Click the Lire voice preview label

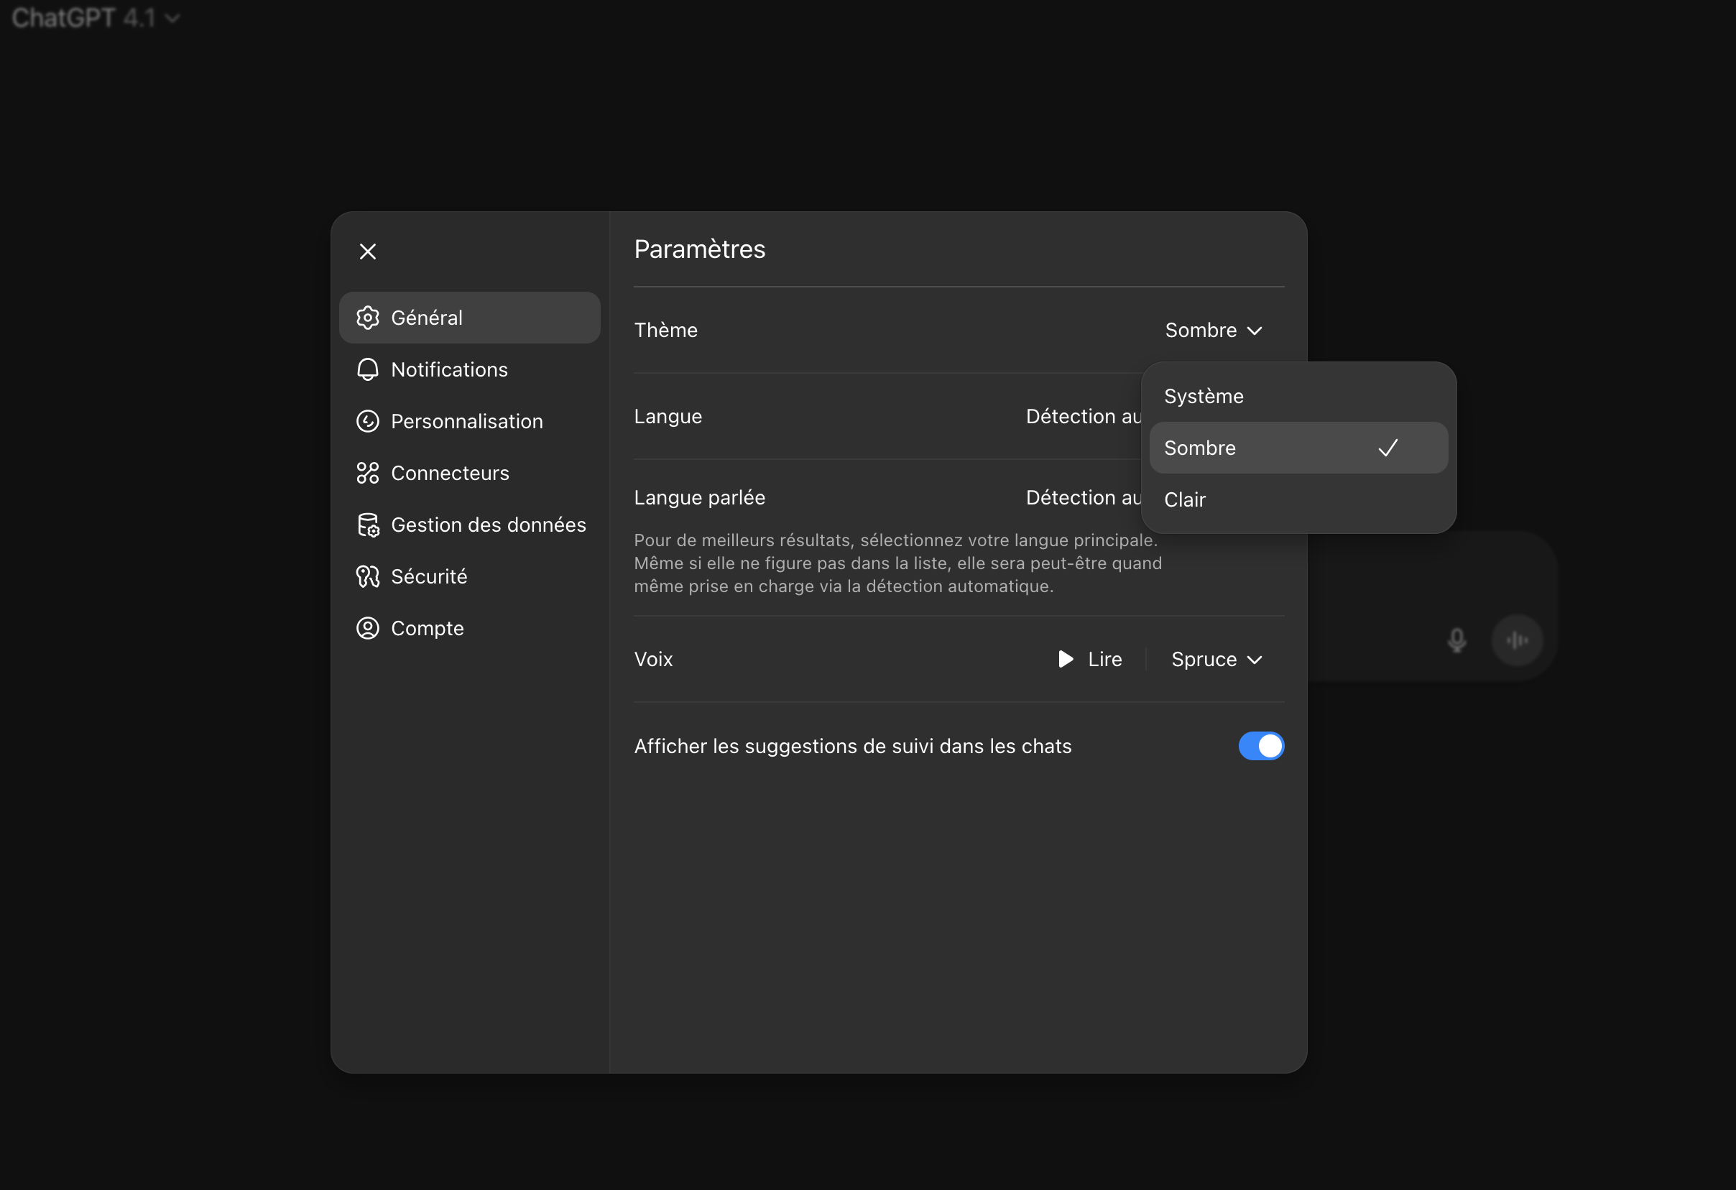tap(1105, 659)
